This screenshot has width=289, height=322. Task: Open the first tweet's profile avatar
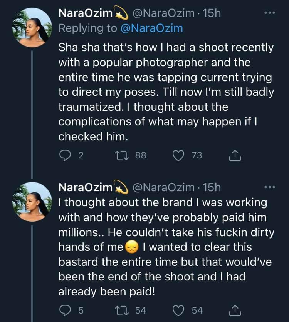[x=32, y=28]
